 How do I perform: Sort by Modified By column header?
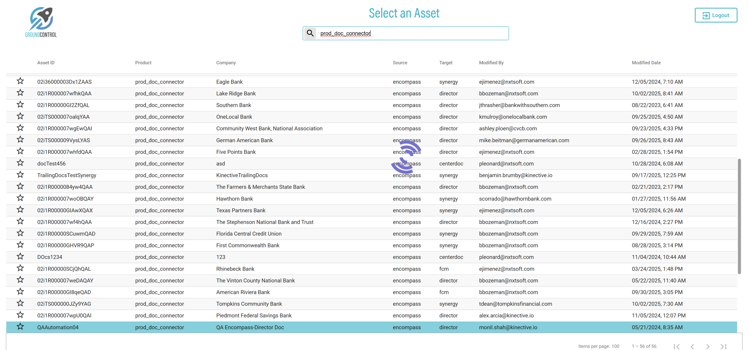(x=491, y=62)
